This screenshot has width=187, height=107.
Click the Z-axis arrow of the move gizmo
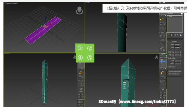click(45, 18)
